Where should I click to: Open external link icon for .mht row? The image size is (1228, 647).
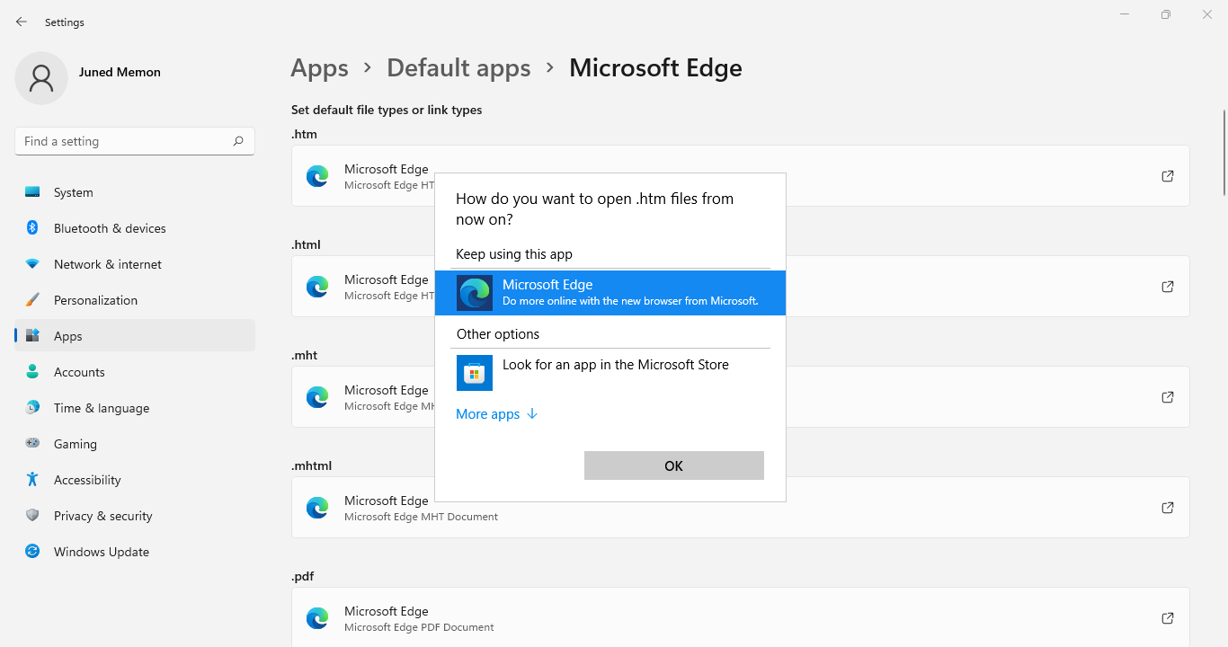click(x=1168, y=397)
